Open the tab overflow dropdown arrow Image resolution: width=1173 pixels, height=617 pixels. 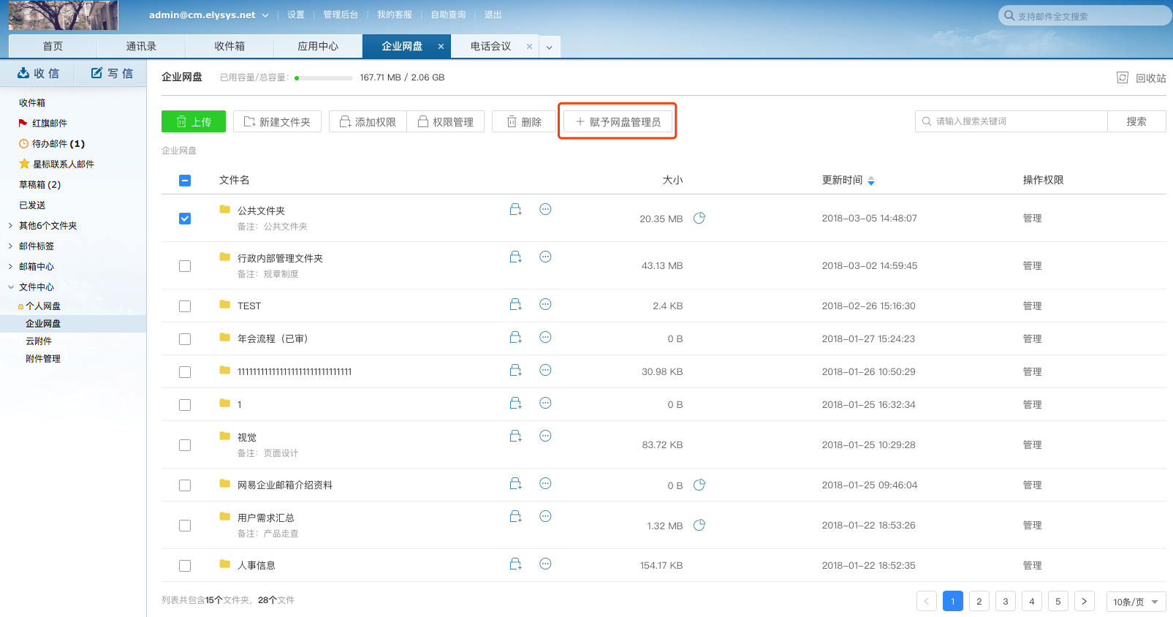pos(549,47)
